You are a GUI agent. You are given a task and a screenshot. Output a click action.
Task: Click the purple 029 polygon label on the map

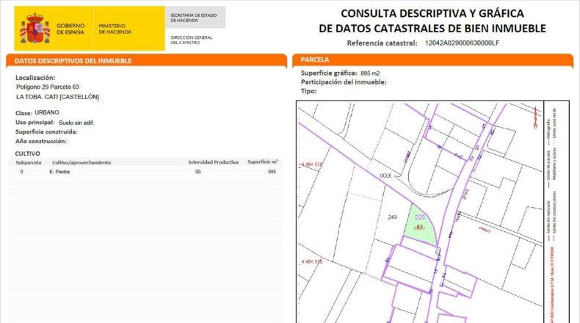pyautogui.click(x=420, y=217)
